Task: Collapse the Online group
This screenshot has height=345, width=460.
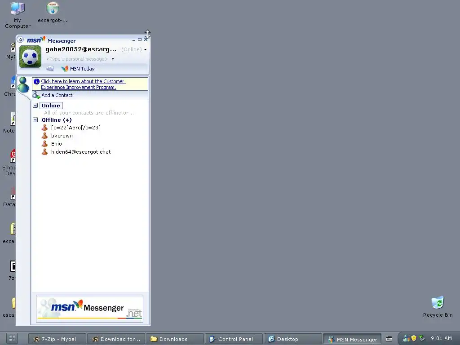Action: (35, 105)
